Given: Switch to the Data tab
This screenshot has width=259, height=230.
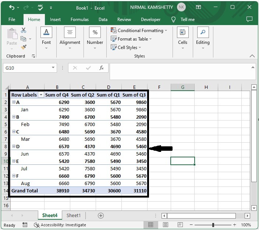Looking at the screenshot, I should point(103,20).
